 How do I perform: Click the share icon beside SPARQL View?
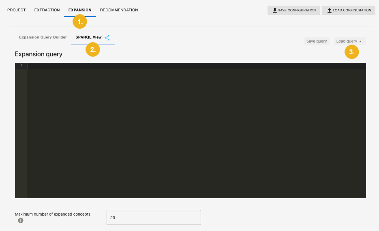(x=107, y=37)
